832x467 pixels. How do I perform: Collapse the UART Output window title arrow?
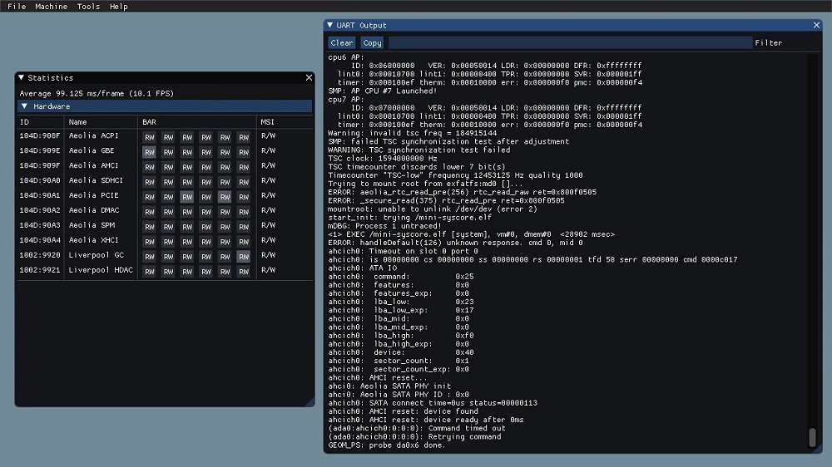pos(330,26)
